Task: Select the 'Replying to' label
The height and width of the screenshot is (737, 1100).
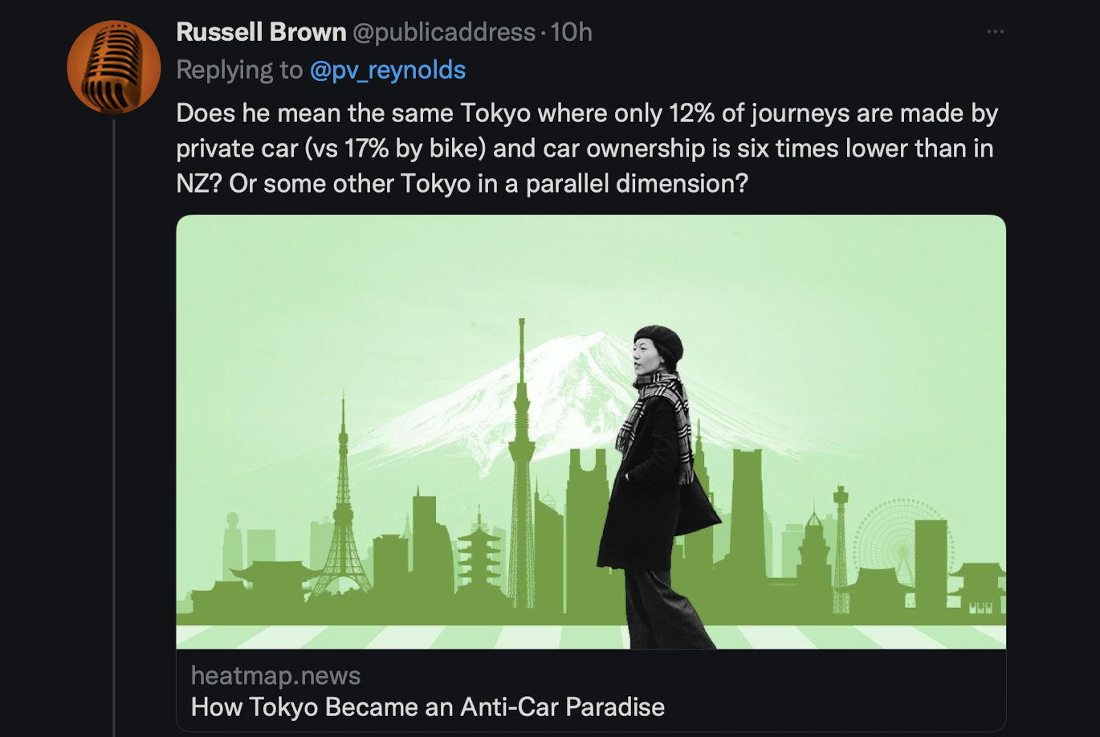Action: [x=239, y=70]
